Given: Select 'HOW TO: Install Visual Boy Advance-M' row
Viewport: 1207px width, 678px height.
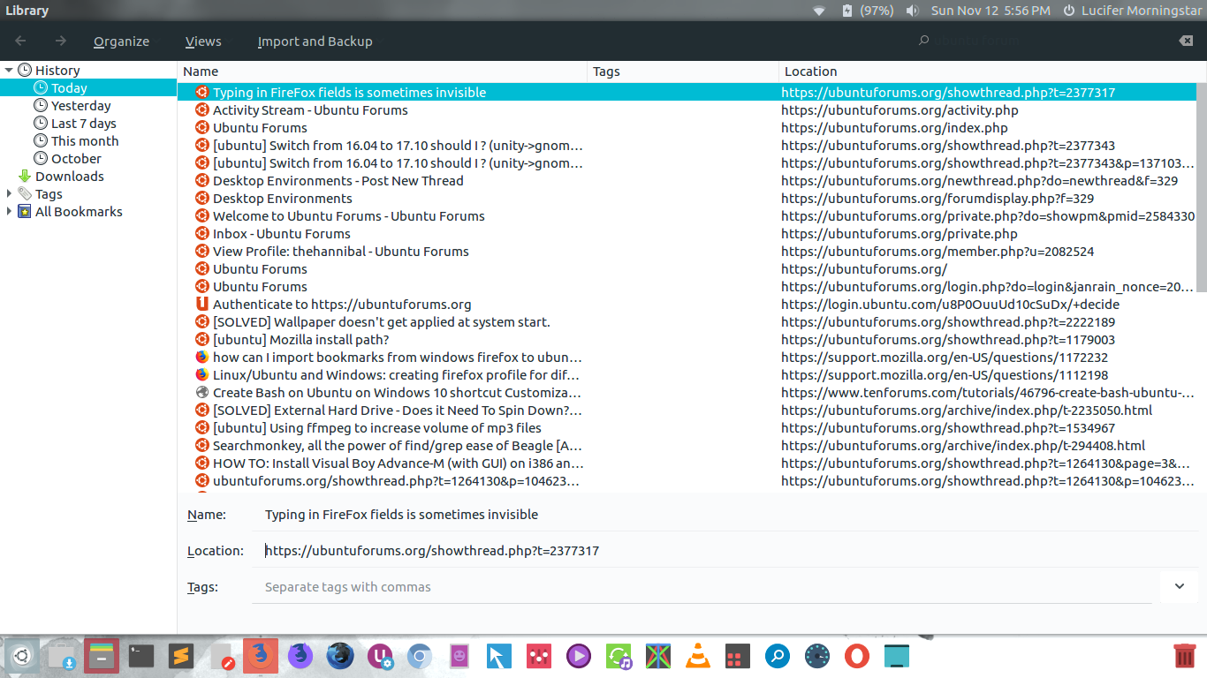Looking at the screenshot, I should click(687, 463).
